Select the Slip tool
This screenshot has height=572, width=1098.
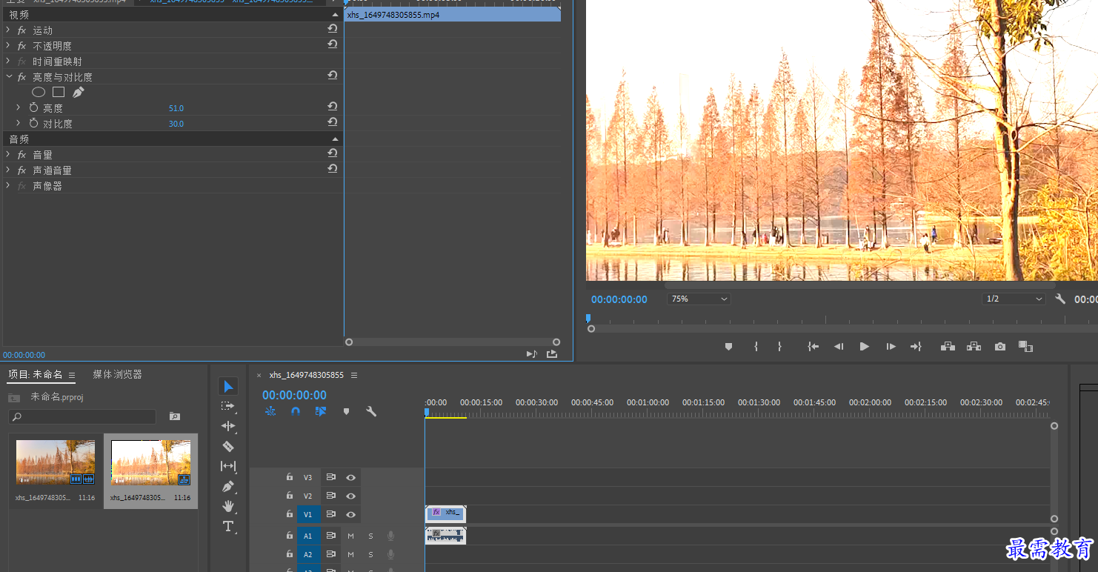coord(228,466)
